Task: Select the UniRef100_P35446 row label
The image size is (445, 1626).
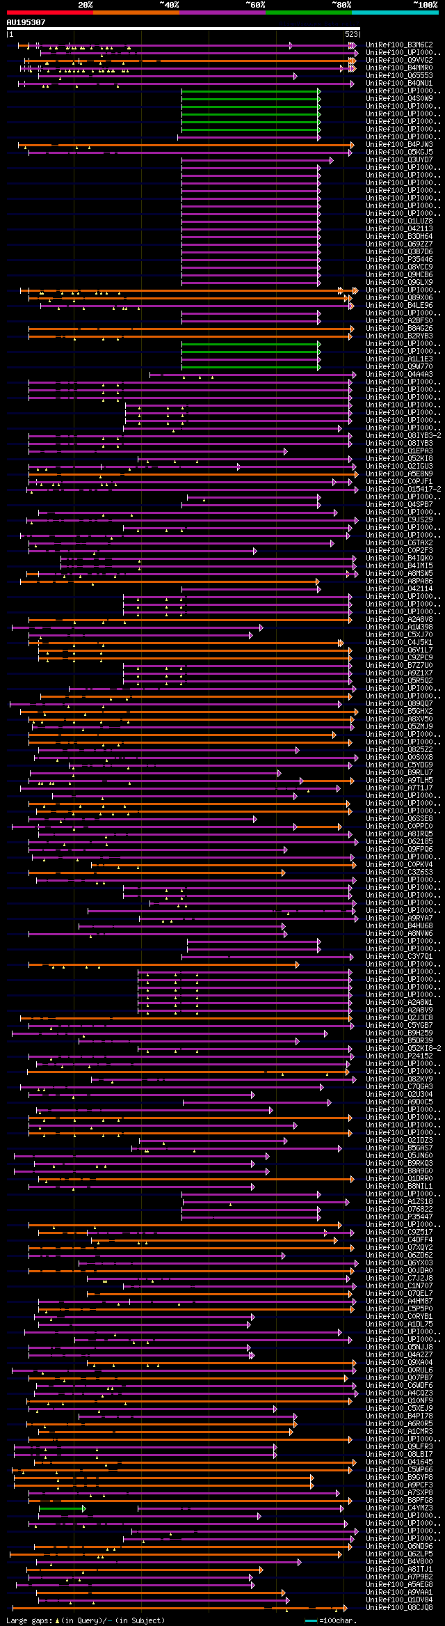Action: click(x=399, y=260)
